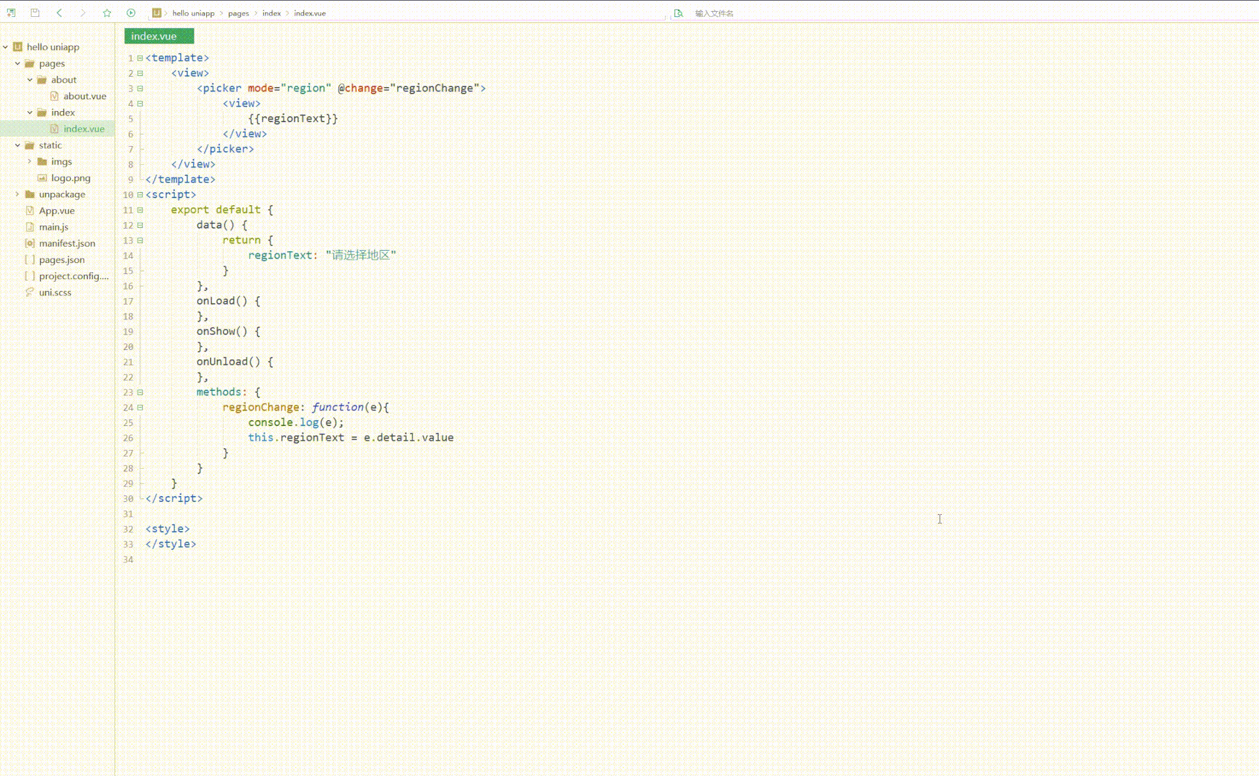1259x776 pixels.
Task: Fold the template block at line 1
Action: point(140,58)
